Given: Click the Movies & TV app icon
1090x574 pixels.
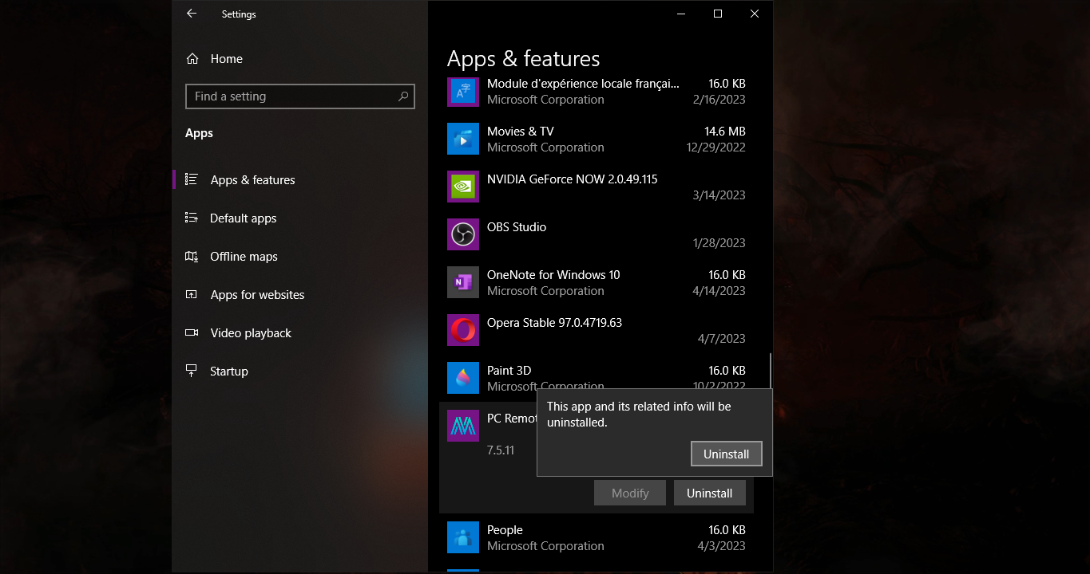Looking at the screenshot, I should [463, 139].
